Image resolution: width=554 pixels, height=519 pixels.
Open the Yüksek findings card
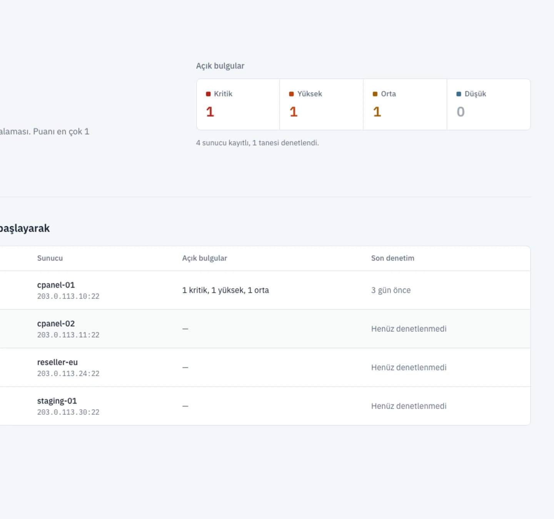(322, 105)
